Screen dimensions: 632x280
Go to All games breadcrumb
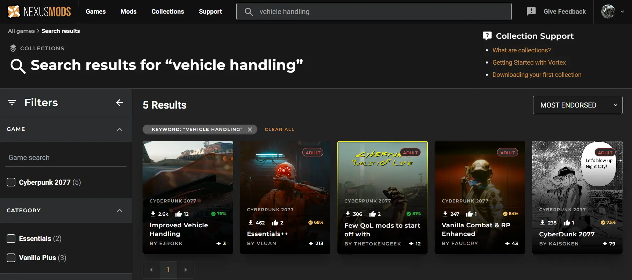coord(21,31)
